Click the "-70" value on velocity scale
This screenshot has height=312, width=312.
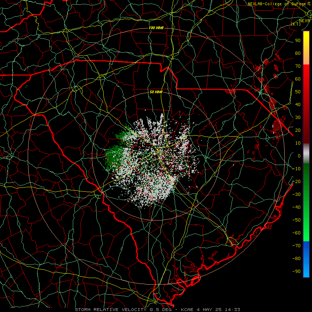coord(296,245)
